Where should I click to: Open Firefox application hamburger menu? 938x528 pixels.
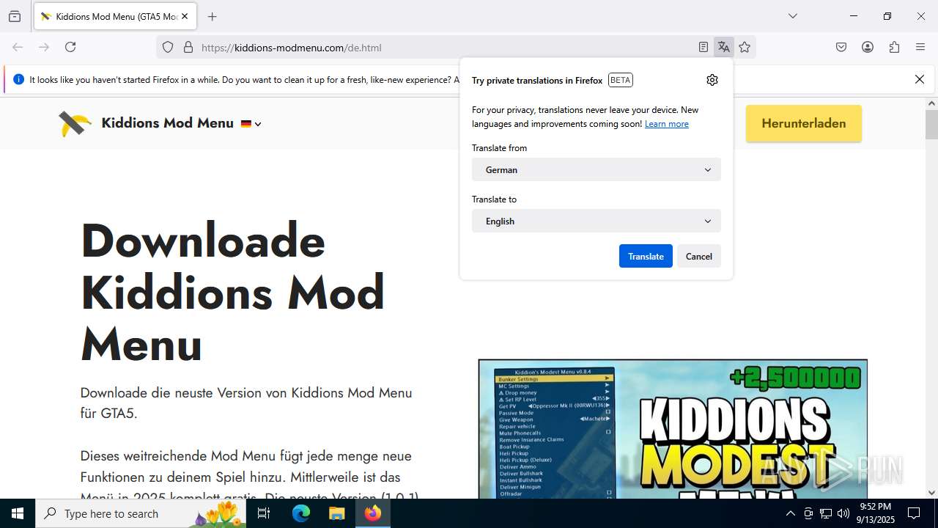coord(920,47)
